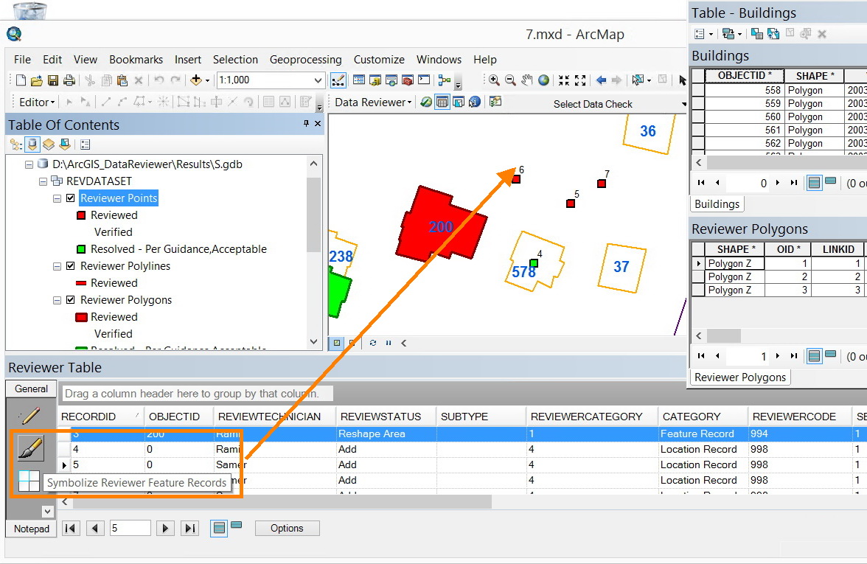Open the File menu
This screenshot has width=867, height=564.
22,60
